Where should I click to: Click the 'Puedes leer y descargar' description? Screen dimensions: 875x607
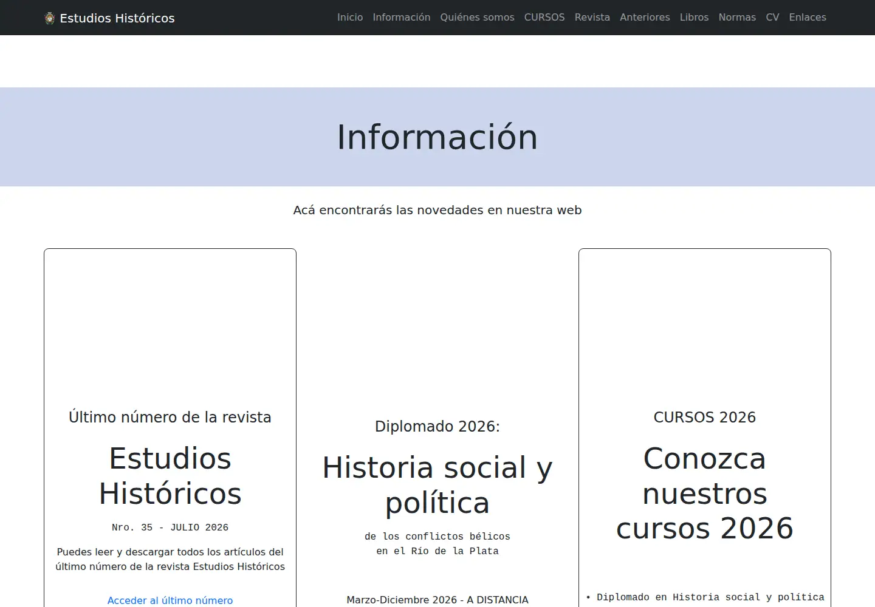click(x=170, y=559)
